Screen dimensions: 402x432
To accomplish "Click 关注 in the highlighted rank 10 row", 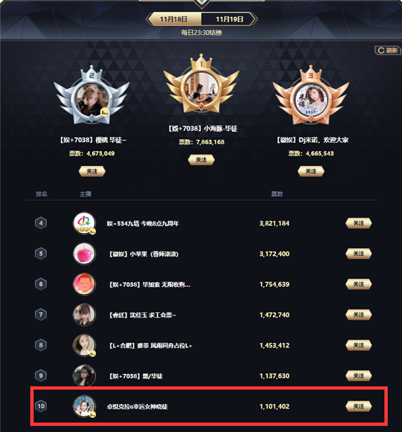I will pyautogui.click(x=358, y=406).
